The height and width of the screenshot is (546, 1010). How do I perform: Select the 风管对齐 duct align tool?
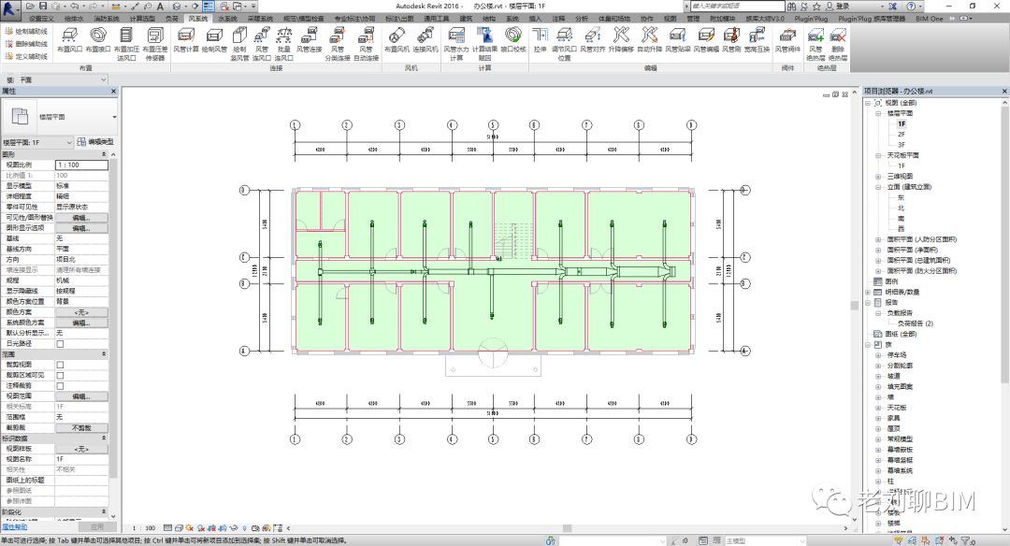pos(592,40)
